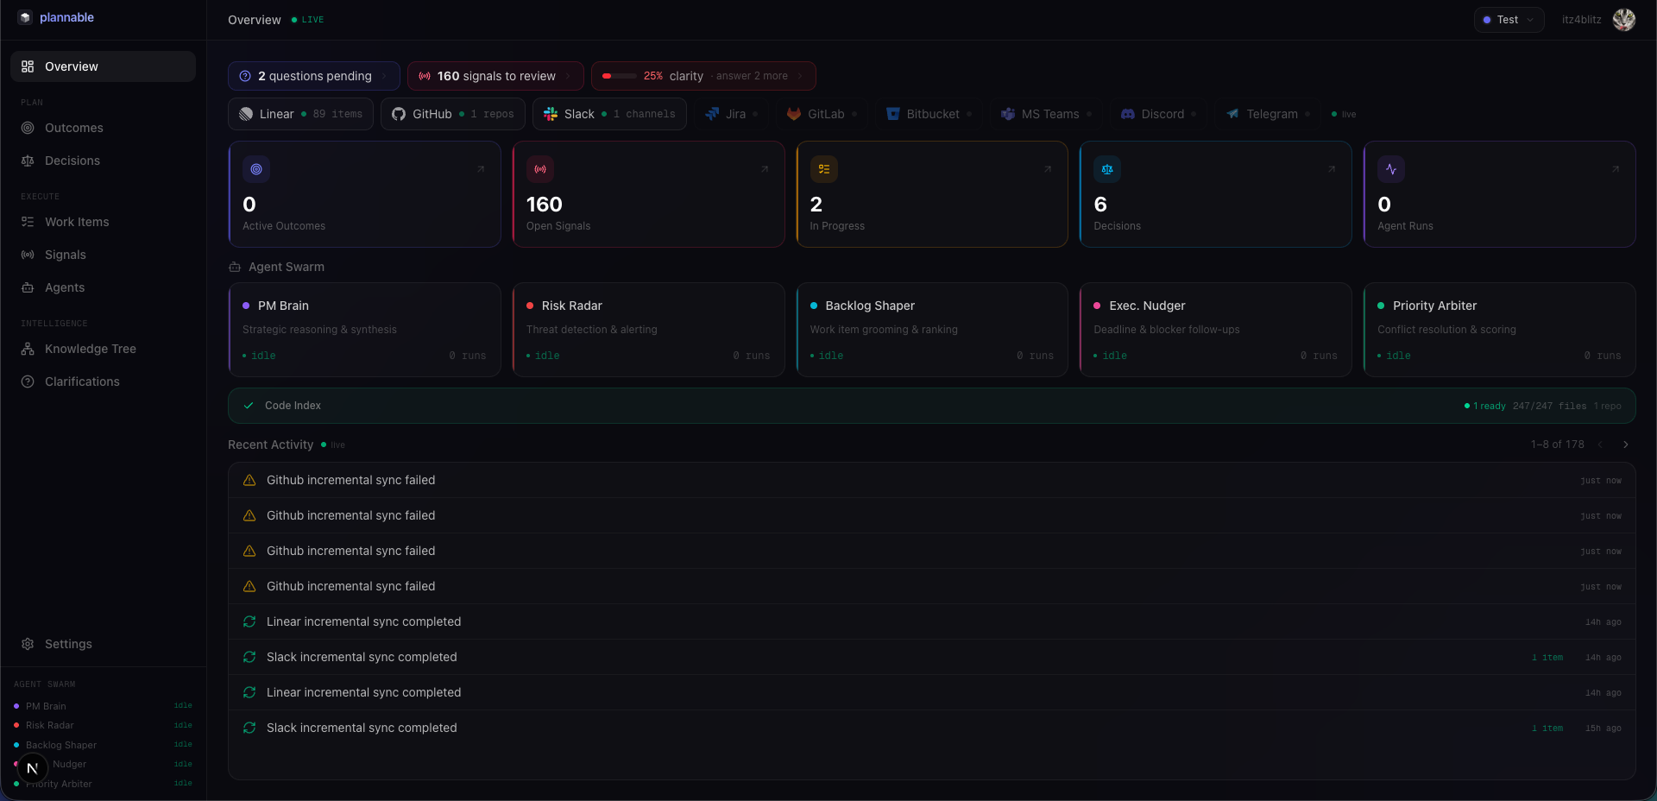The image size is (1657, 801).
Task: Expand the Agent Runs card arrow
Action: (1616, 169)
